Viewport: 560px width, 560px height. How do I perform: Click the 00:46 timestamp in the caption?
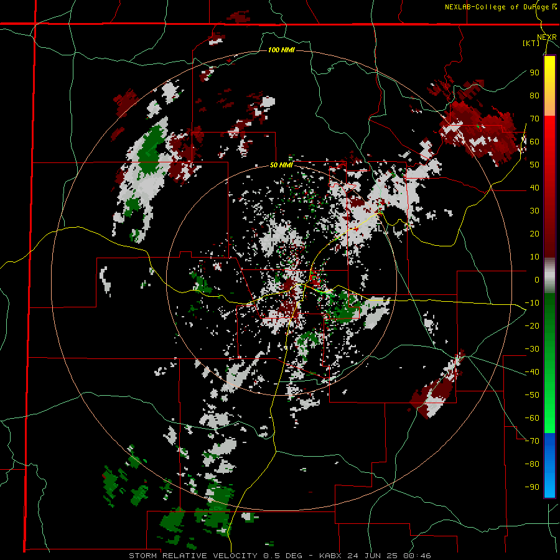(417, 556)
